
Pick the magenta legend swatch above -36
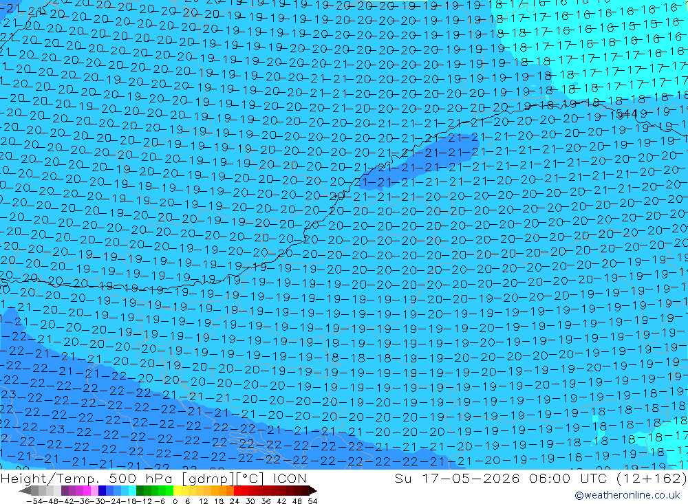click(x=87, y=490)
